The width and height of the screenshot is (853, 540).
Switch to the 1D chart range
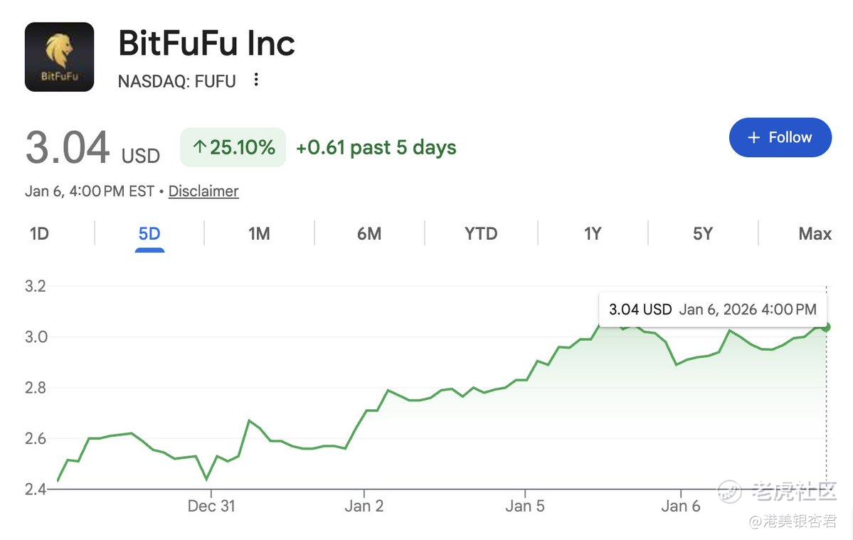coord(39,233)
